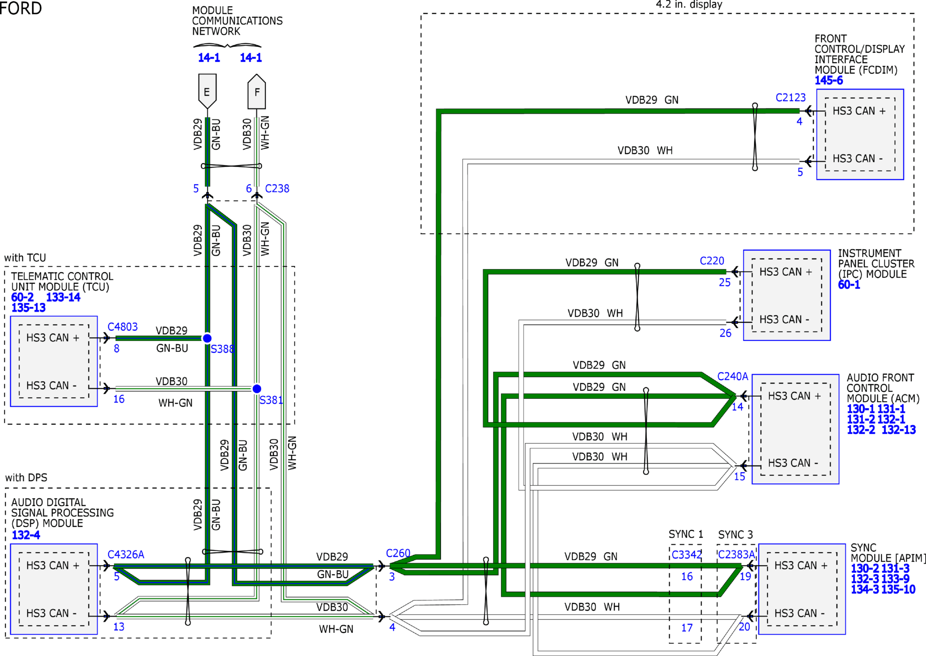Click pin number 25 at C220

(725, 283)
